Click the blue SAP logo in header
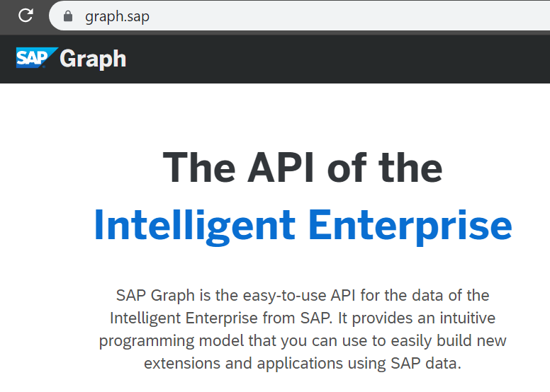 point(35,58)
